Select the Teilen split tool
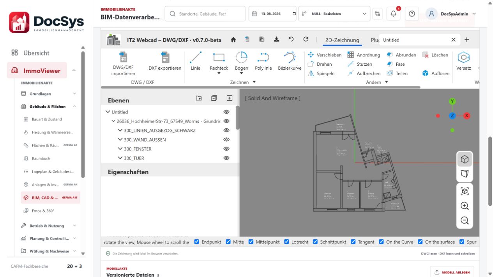The image size is (493, 277). pyautogui.click(x=397, y=74)
